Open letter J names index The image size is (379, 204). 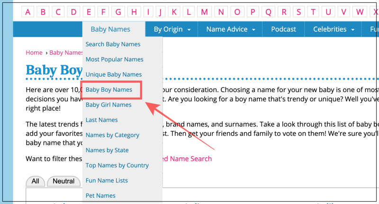pyautogui.click(x=160, y=12)
